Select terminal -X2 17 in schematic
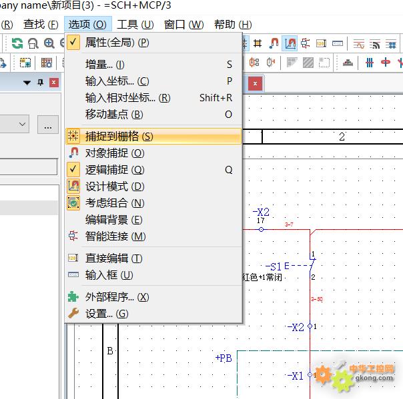403x399 pixels. point(261,229)
